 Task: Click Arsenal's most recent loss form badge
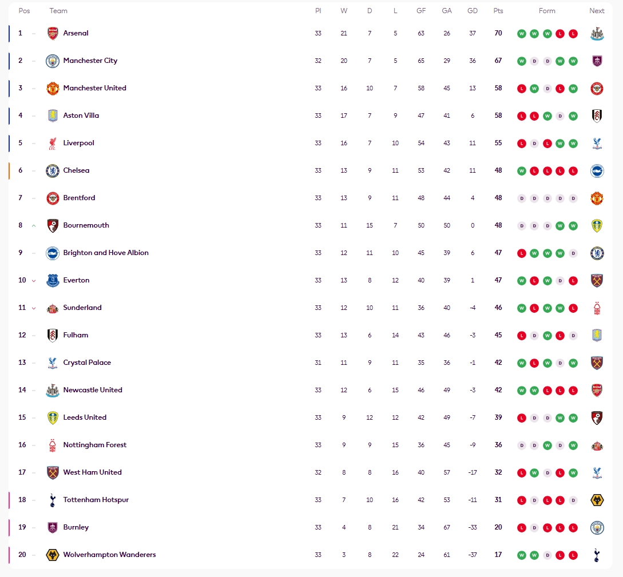[573, 34]
